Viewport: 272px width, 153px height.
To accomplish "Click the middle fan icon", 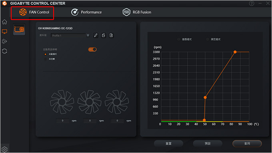I will tap(90, 102).
